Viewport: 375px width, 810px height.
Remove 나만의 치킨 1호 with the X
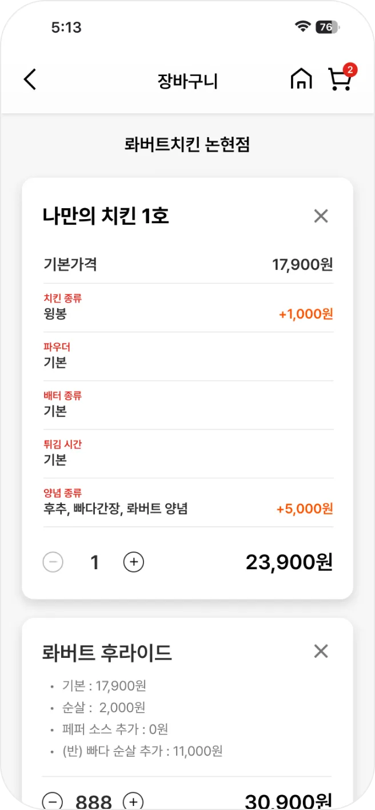(x=321, y=216)
